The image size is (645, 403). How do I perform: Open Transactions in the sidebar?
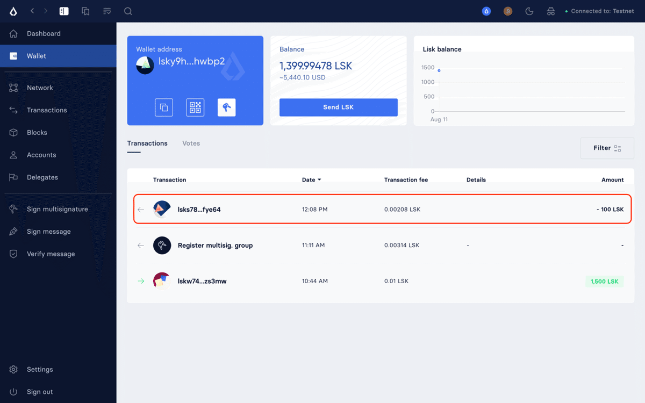tap(58, 110)
